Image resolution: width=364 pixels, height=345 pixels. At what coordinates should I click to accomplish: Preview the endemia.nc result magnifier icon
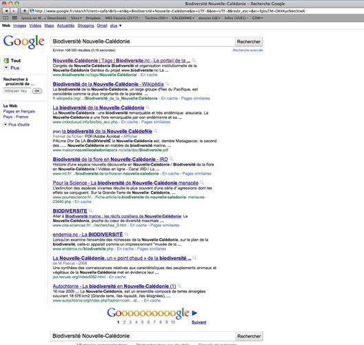point(126,235)
